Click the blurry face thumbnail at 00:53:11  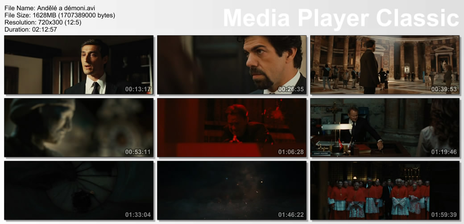click(x=79, y=127)
